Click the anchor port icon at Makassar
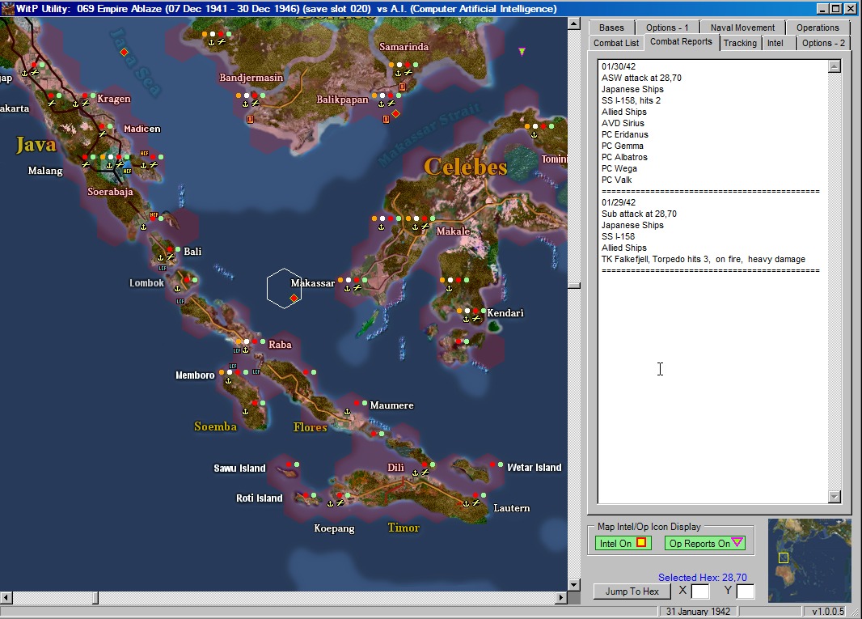The height and width of the screenshot is (619, 862). pyautogui.click(x=348, y=288)
